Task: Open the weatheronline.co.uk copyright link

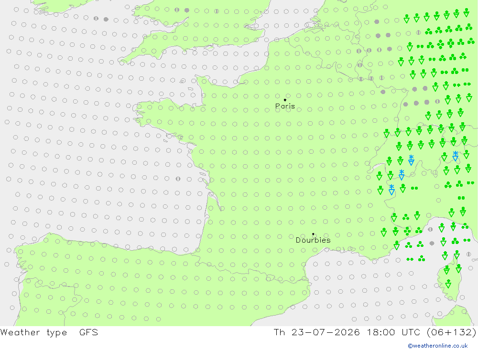Action: [x=438, y=346]
